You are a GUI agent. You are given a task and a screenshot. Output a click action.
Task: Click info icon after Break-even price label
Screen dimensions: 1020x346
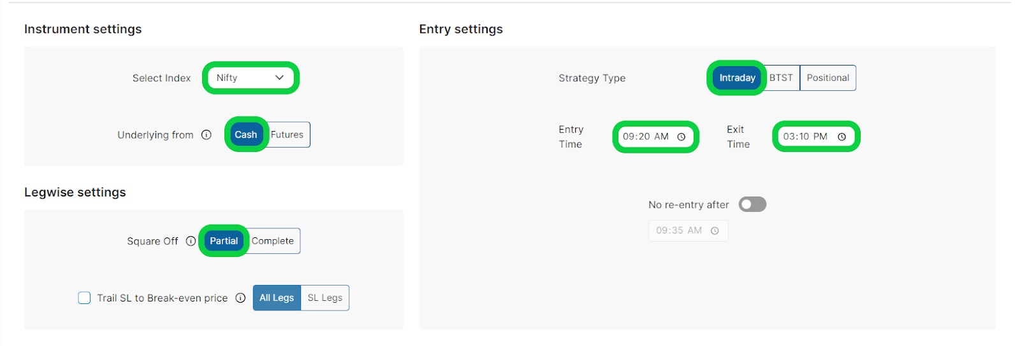pyautogui.click(x=240, y=298)
